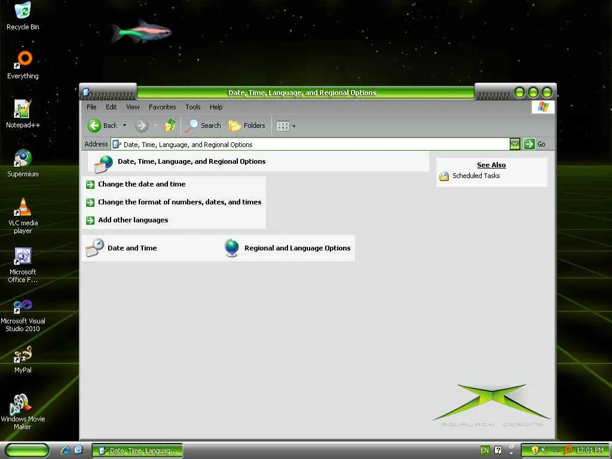
Task: Open the View menu
Action: [133, 107]
